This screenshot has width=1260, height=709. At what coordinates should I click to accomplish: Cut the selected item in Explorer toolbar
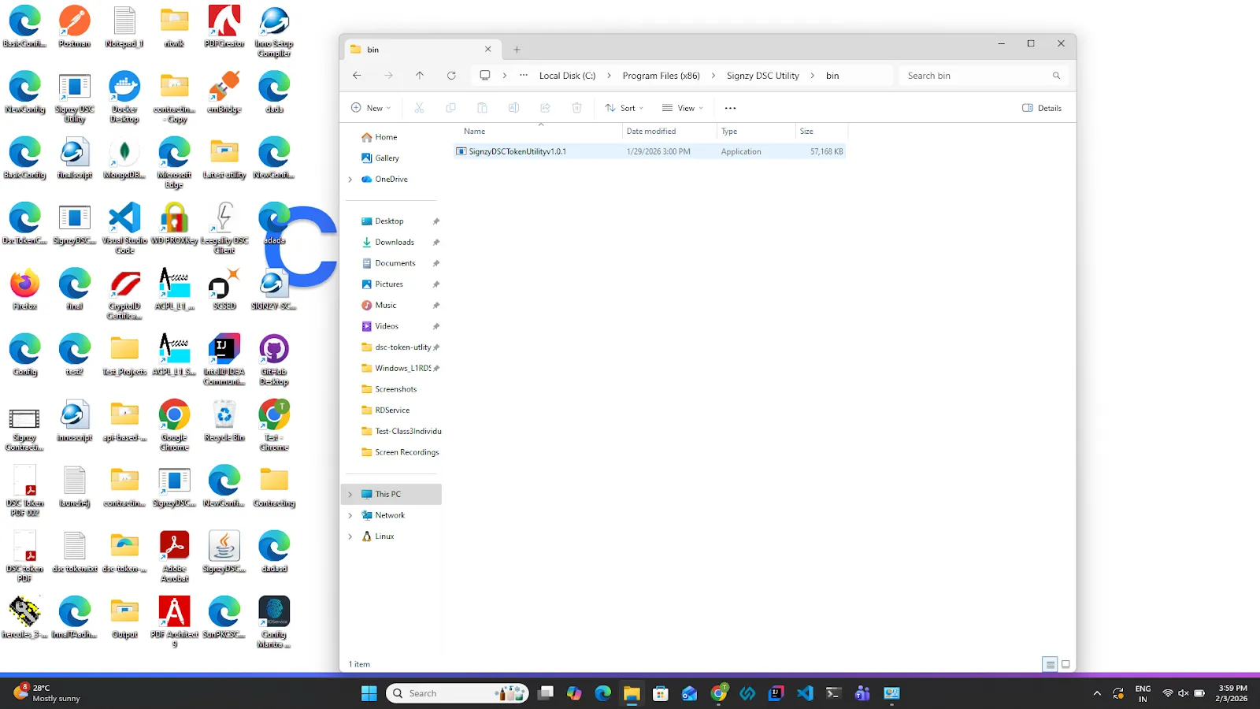pyautogui.click(x=419, y=108)
